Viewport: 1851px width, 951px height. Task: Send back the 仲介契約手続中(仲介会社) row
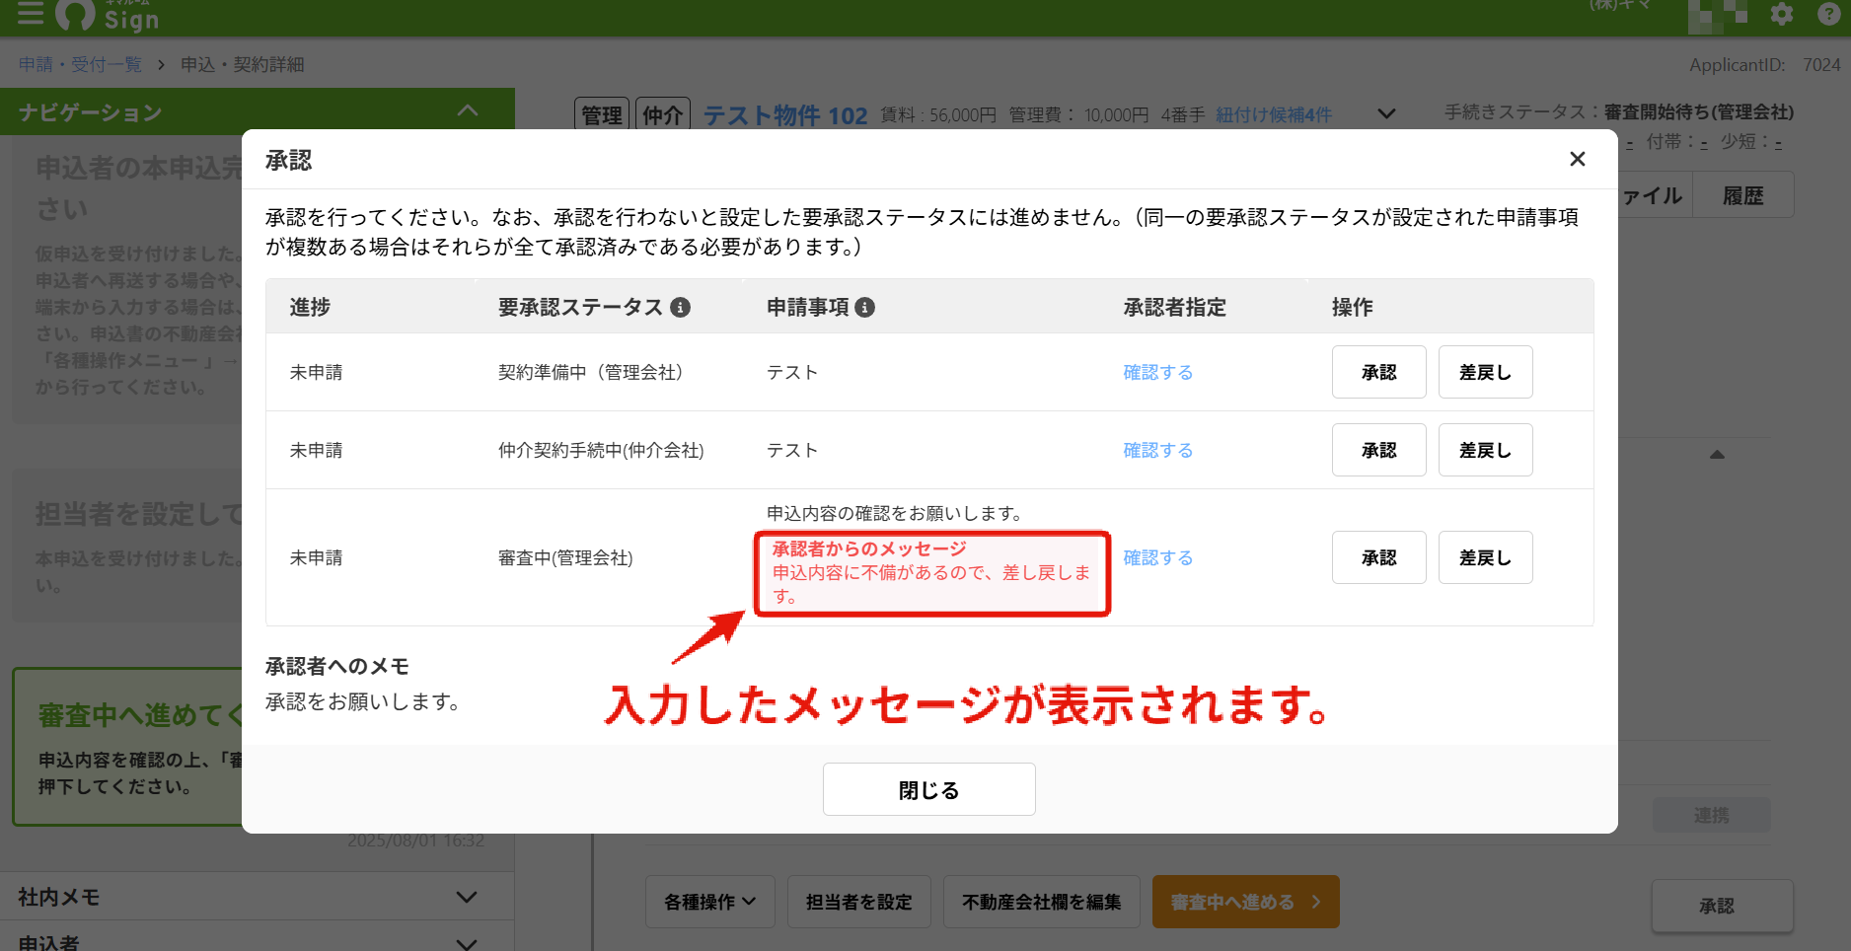tap(1485, 450)
